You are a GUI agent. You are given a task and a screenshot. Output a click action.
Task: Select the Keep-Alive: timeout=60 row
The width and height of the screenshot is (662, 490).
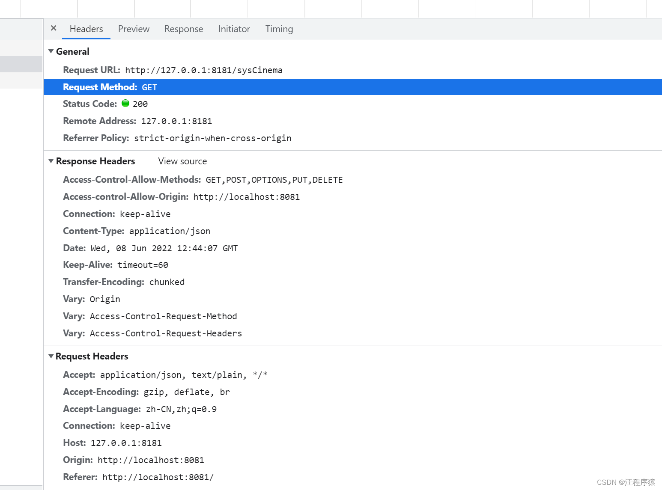[353, 265]
